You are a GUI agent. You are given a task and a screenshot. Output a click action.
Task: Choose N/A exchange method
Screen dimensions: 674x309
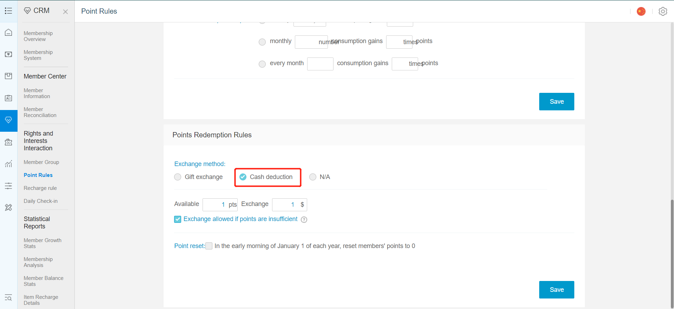pyautogui.click(x=313, y=177)
